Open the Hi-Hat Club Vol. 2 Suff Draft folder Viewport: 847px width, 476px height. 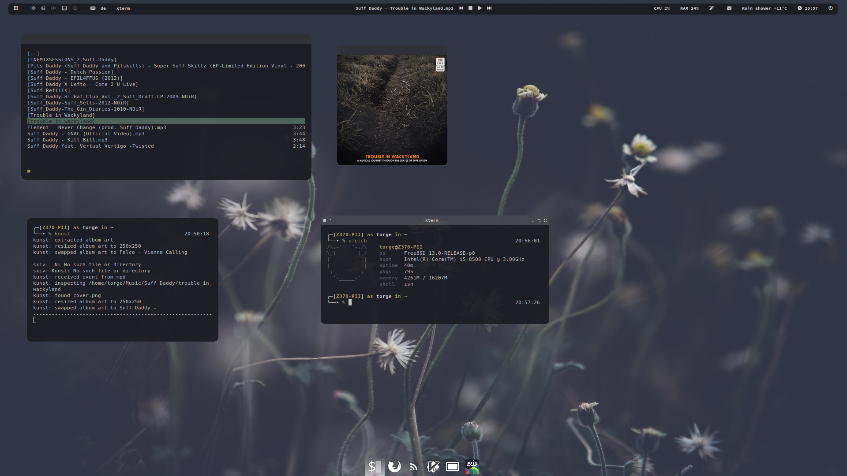(112, 97)
